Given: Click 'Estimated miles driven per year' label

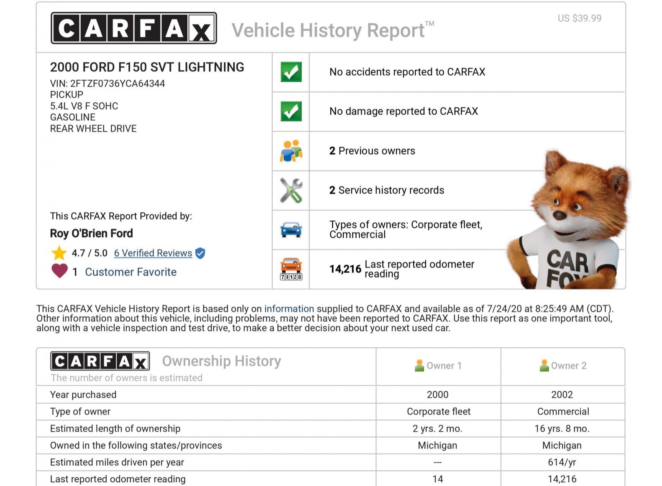Looking at the screenshot, I should tap(117, 462).
